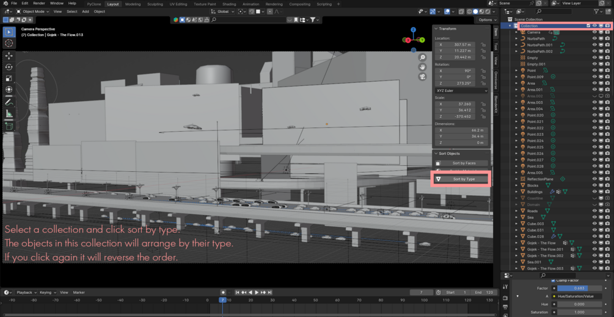Image resolution: width=614 pixels, height=317 pixels.
Task: Open the Render menu
Action: 38,3
